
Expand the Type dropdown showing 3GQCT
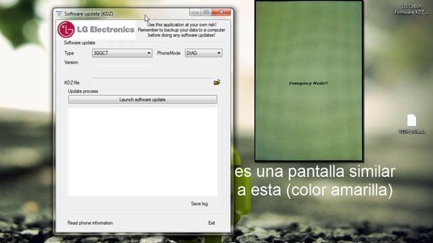pyautogui.click(x=122, y=53)
